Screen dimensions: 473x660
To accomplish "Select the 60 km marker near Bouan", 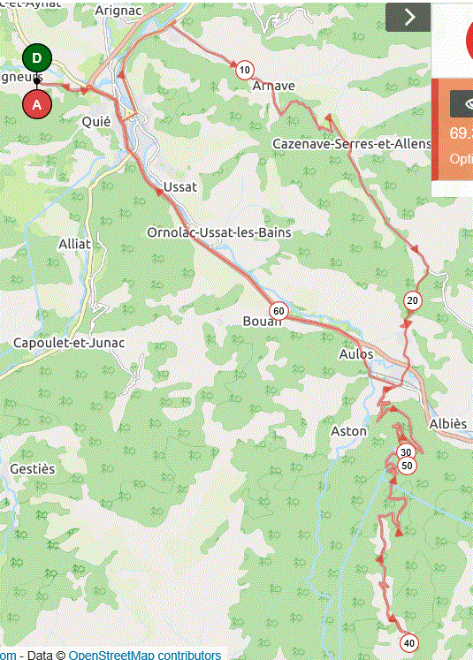I will (278, 311).
